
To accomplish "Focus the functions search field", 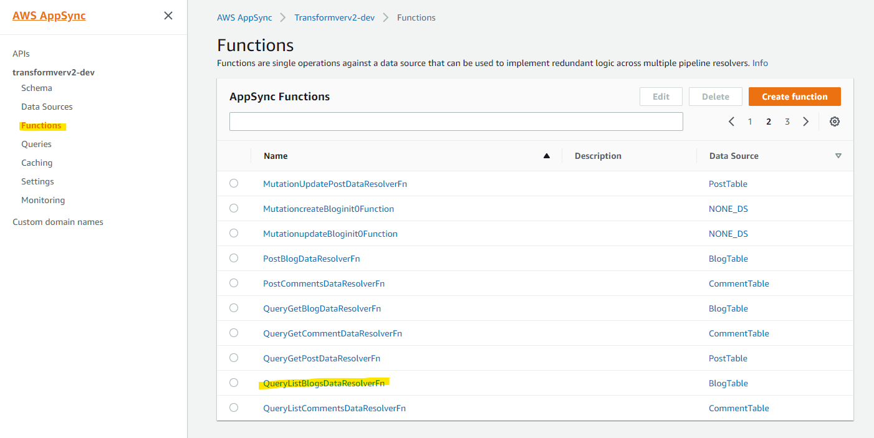I will (x=456, y=121).
